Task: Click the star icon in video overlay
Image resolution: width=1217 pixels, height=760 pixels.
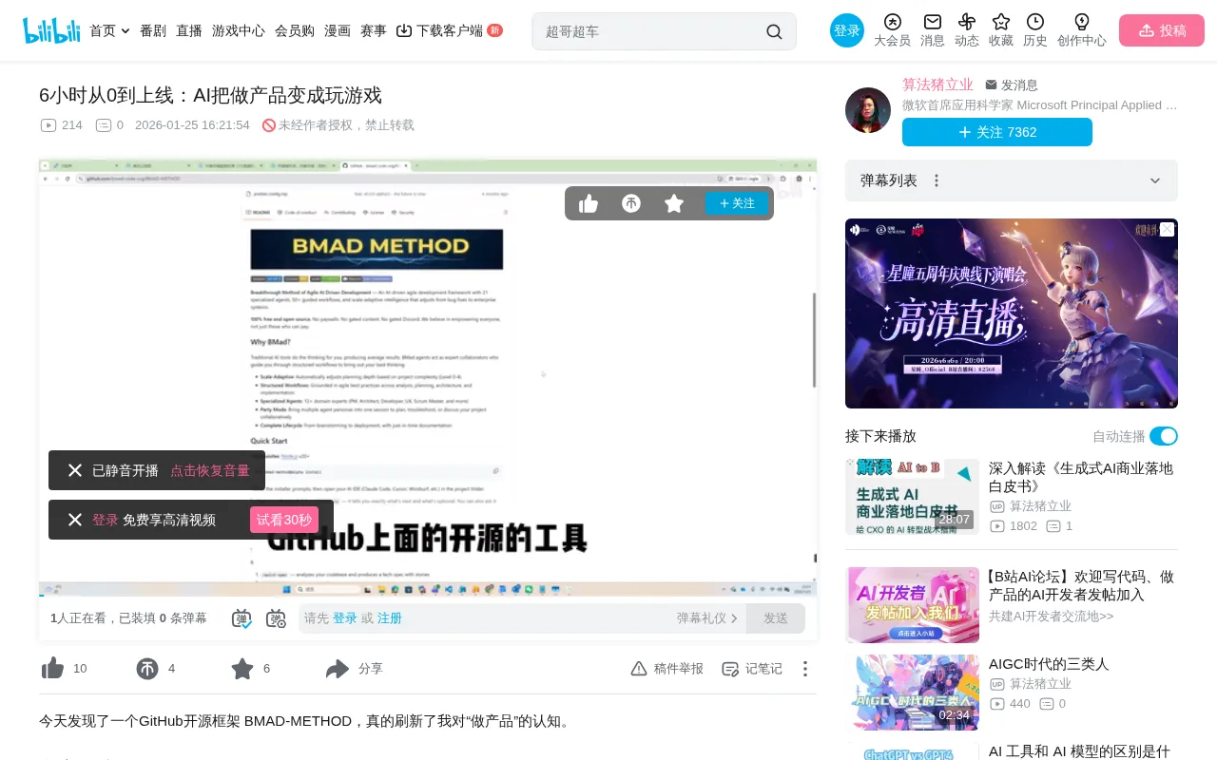Action: [674, 203]
